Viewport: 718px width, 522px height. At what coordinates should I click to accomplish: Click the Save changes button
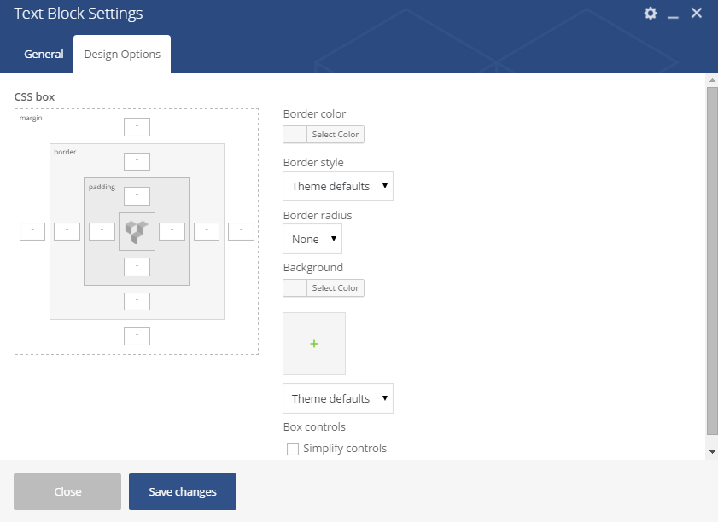click(x=183, y=492)
